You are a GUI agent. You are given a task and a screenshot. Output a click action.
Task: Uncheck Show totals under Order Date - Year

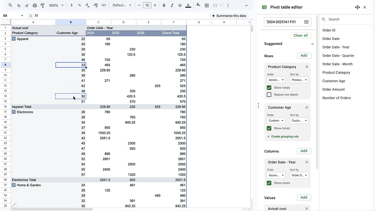(269, 183)
